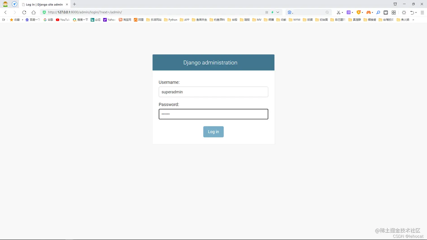Focus the Password input field
This screenshot has height=240, width=427.
(x=213, y=114)
